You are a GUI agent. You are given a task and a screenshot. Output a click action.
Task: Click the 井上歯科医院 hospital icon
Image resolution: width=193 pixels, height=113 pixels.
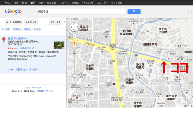tap(102, 52)
